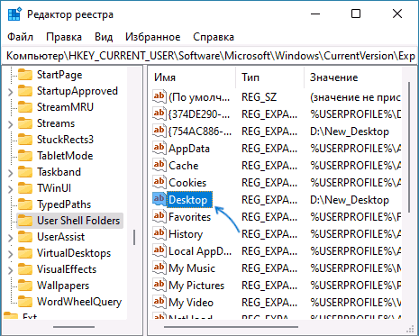Click the string icon of Desktop value
Viewport: 419px width, 336px height.
pyautogui.click(x=159, y=200)
